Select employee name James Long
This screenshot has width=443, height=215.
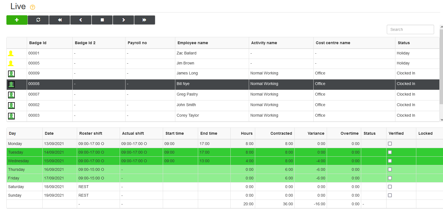coord(187,73)
